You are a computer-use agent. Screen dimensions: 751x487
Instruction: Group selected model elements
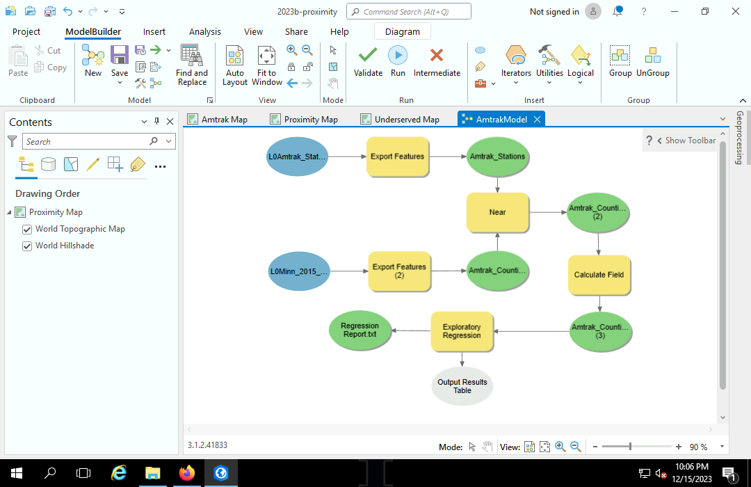(x=620, y=61)
